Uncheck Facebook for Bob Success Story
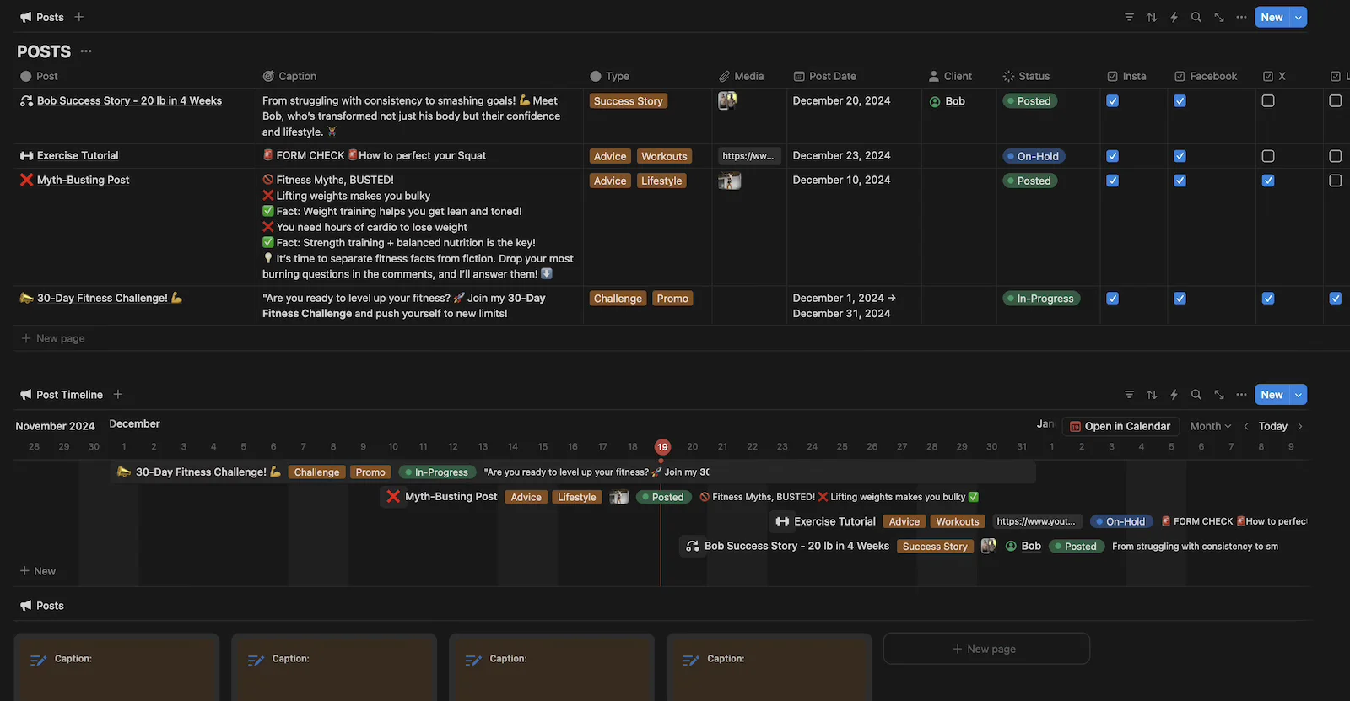The width and height of the screenshot is (1350, 701). (1180, 101)
